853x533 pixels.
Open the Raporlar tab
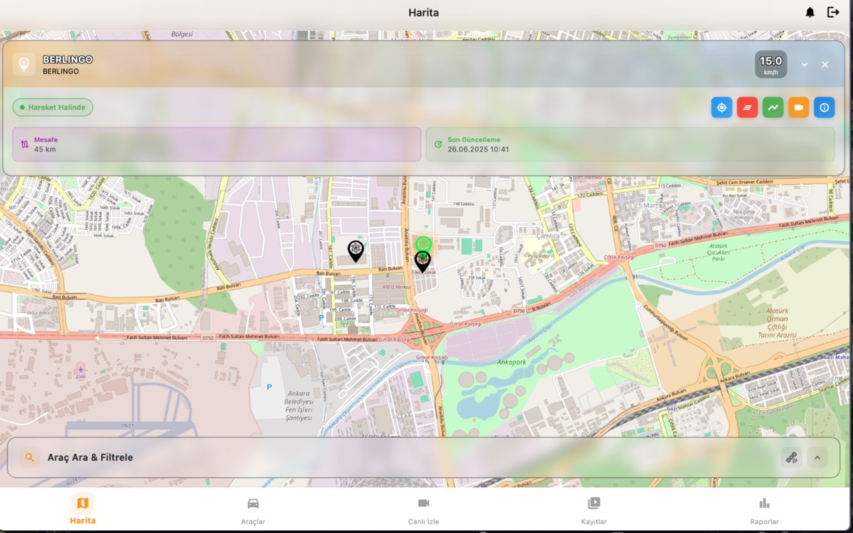click(764, 510)
